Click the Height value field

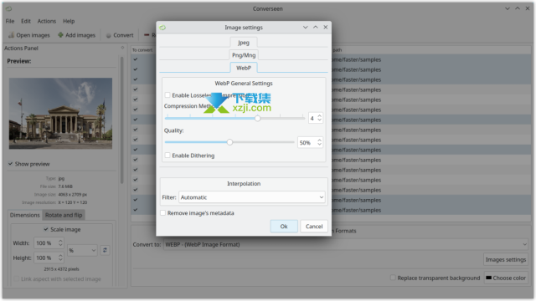[46, 258]
